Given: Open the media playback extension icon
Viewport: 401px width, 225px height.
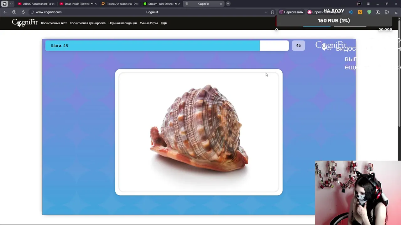Looking at the screenshot, I should point(378,12).
